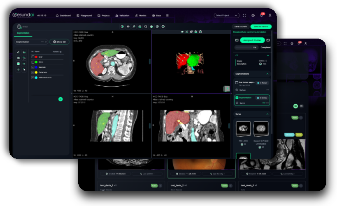Collapse the Segmentations section
Image resolution: width=337 pixels, height=206 pixels.
(267, 74)
